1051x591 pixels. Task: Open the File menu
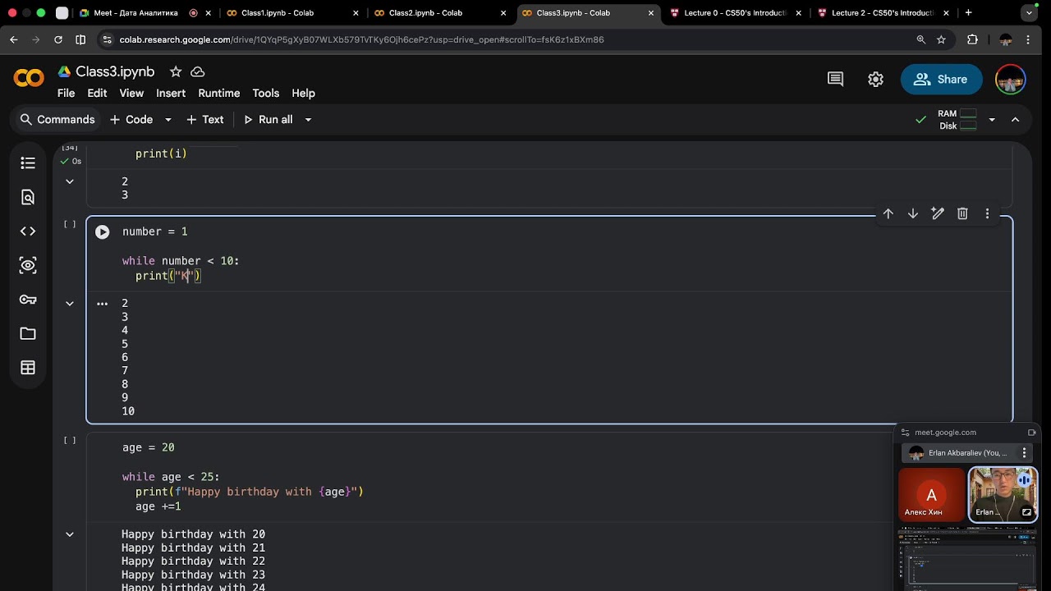(66, 94)
